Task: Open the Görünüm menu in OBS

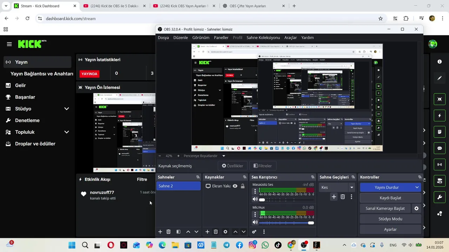Action: (201, 37)
